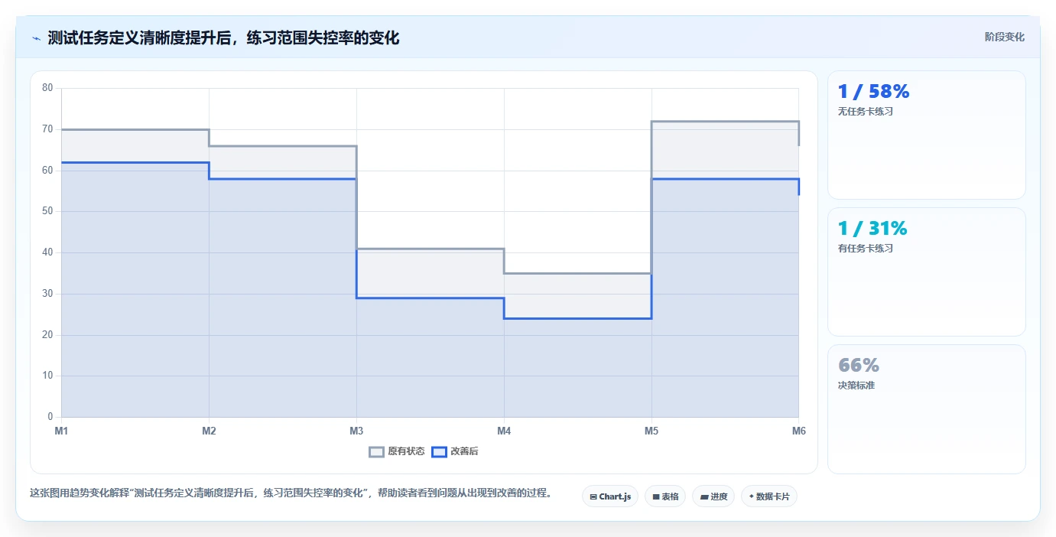
Task: Click the 数据卡片 tag chip
Action: tap(768, 496)
